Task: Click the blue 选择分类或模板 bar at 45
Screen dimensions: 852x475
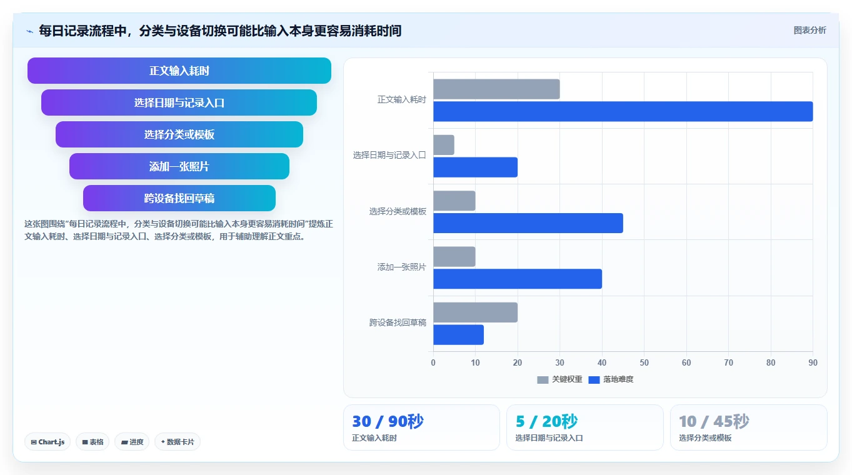Action: click(x=528, y=223)
